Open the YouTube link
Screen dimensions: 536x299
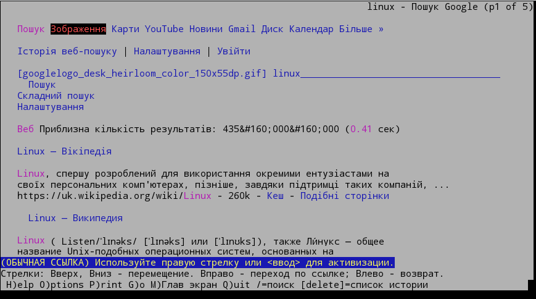[x=164, y=29]
